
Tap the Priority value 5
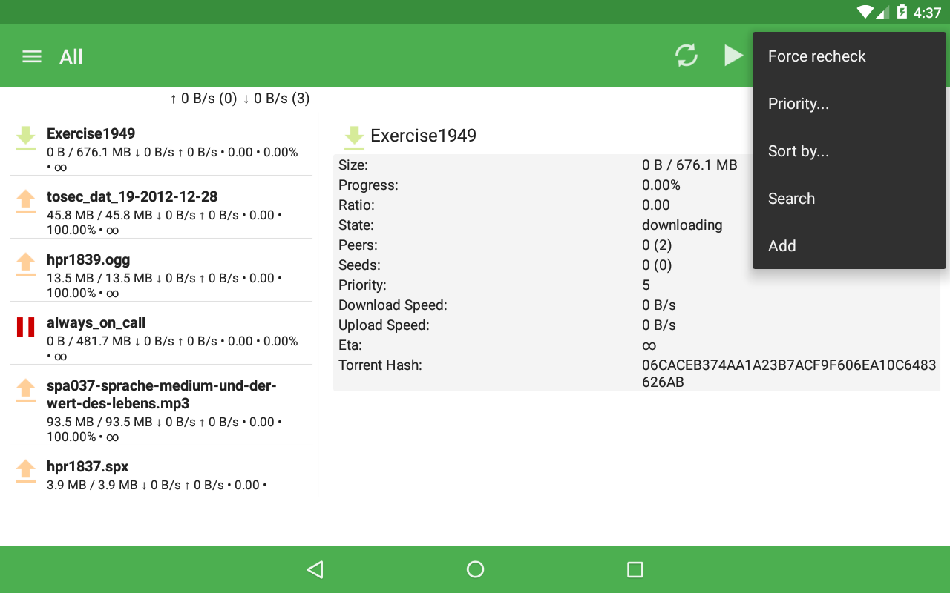tap(646, 285)
